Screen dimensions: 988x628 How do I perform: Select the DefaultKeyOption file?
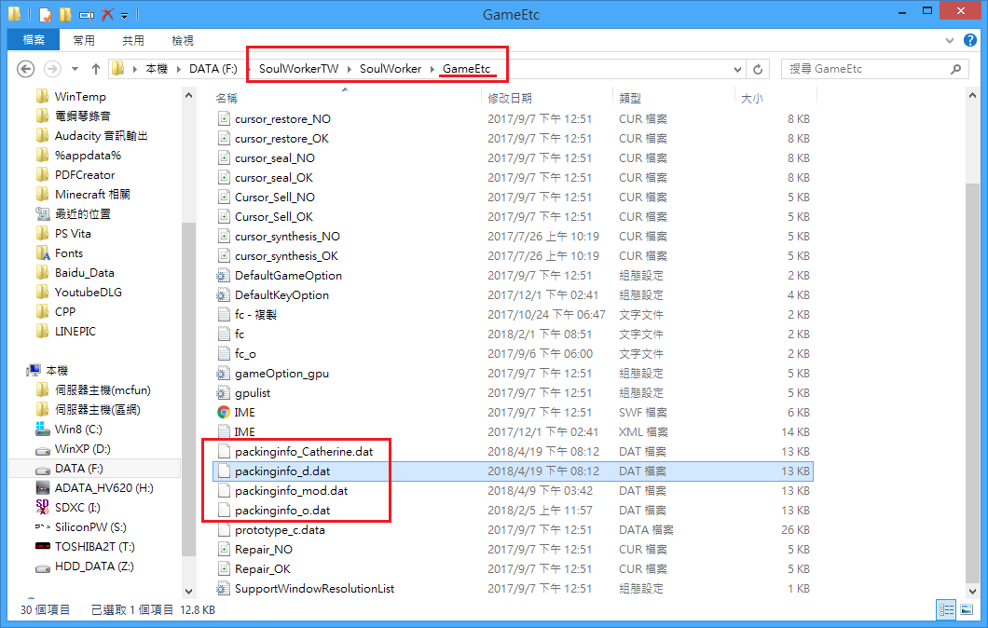coord(281,294)
